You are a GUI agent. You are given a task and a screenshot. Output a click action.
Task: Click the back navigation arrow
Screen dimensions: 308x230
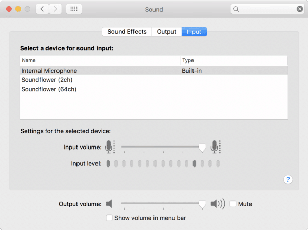point(42,9)
